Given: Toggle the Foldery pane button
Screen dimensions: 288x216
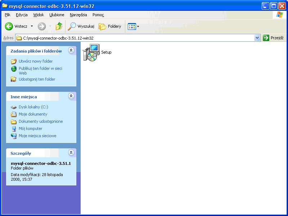Looking at the screenshot, I should pyautogui.click(x=110, y=26).
